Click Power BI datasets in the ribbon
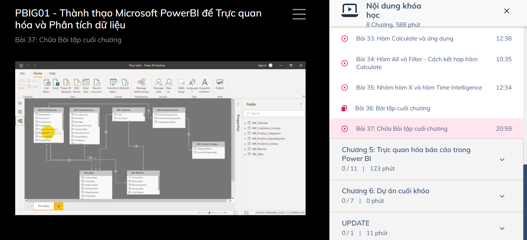Image resolution: width=527 pixels, height=240 pixels. (66, 86)
